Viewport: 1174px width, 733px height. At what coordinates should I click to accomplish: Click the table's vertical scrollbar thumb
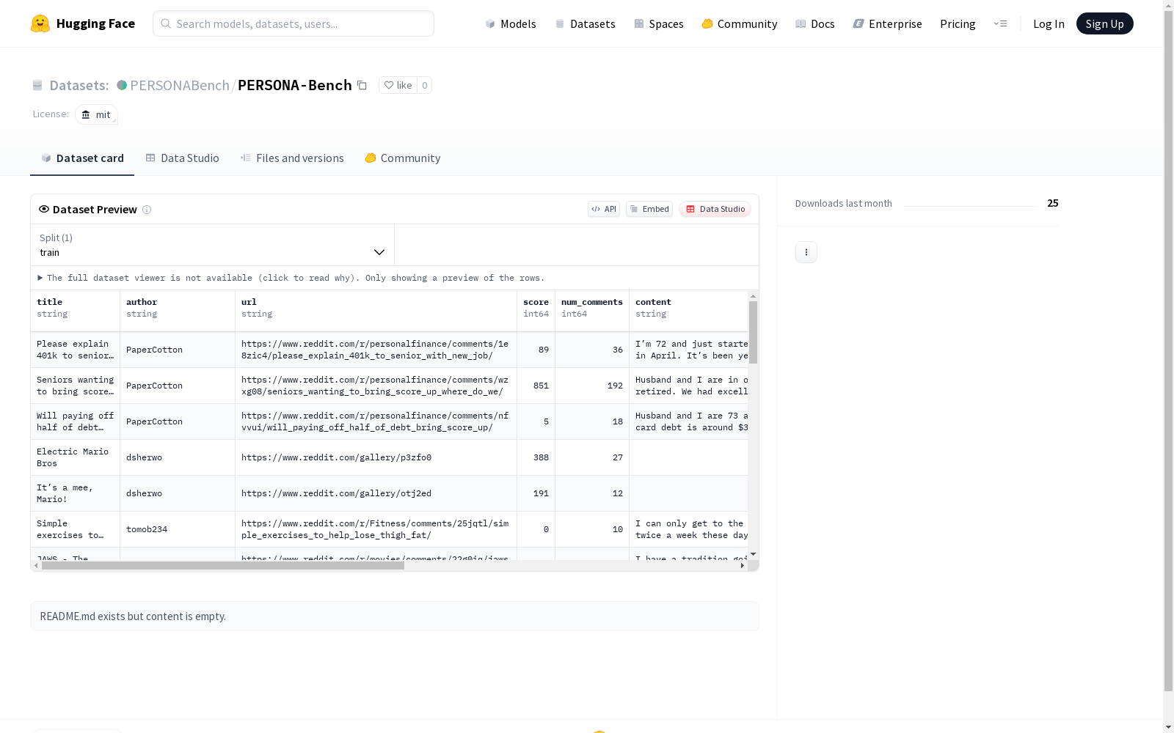point(753,332)
